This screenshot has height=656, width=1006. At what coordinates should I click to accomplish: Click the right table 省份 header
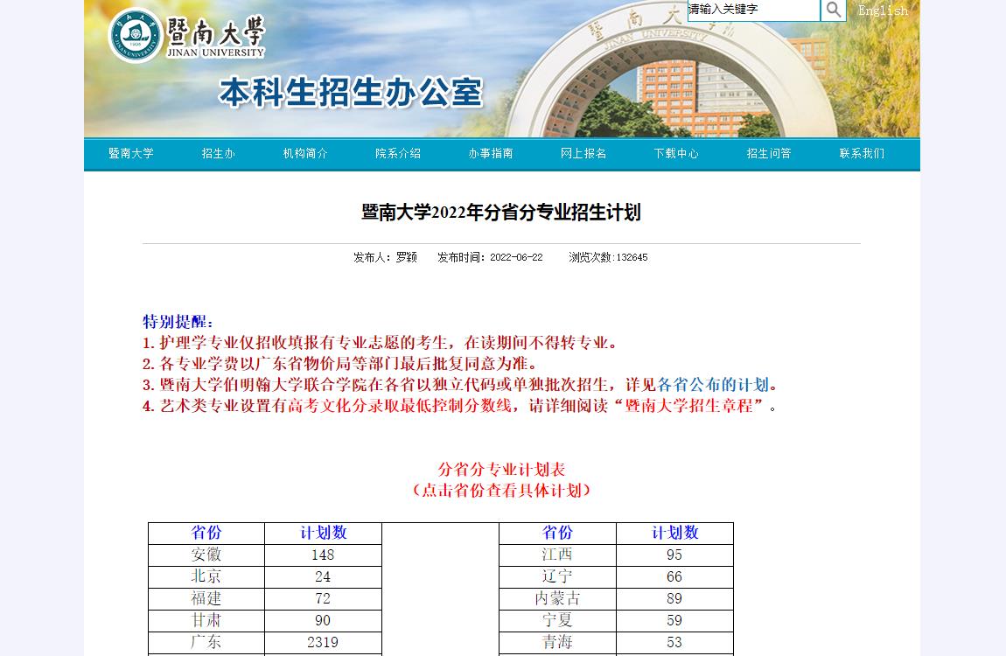point(557,533)
